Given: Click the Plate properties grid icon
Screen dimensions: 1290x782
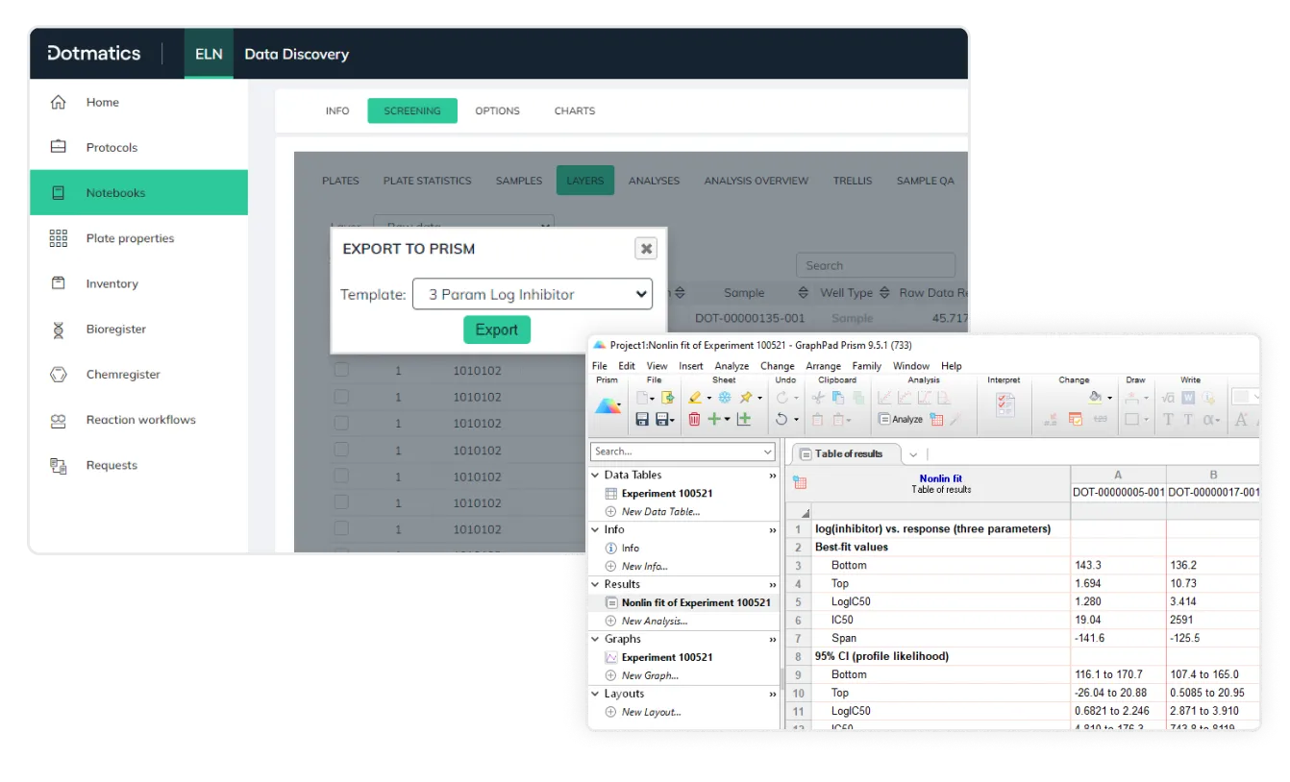Looking at the screenshot, I should pos(59,238).
